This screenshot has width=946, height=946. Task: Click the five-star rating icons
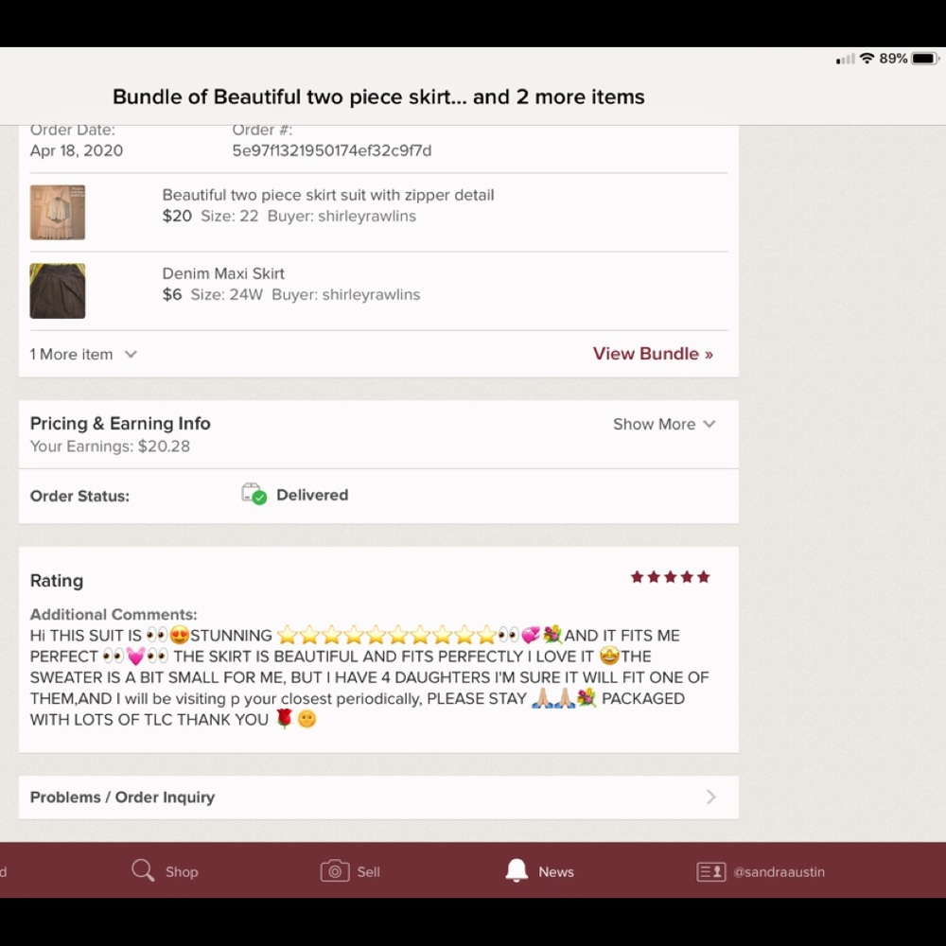(x=671, y=577)
